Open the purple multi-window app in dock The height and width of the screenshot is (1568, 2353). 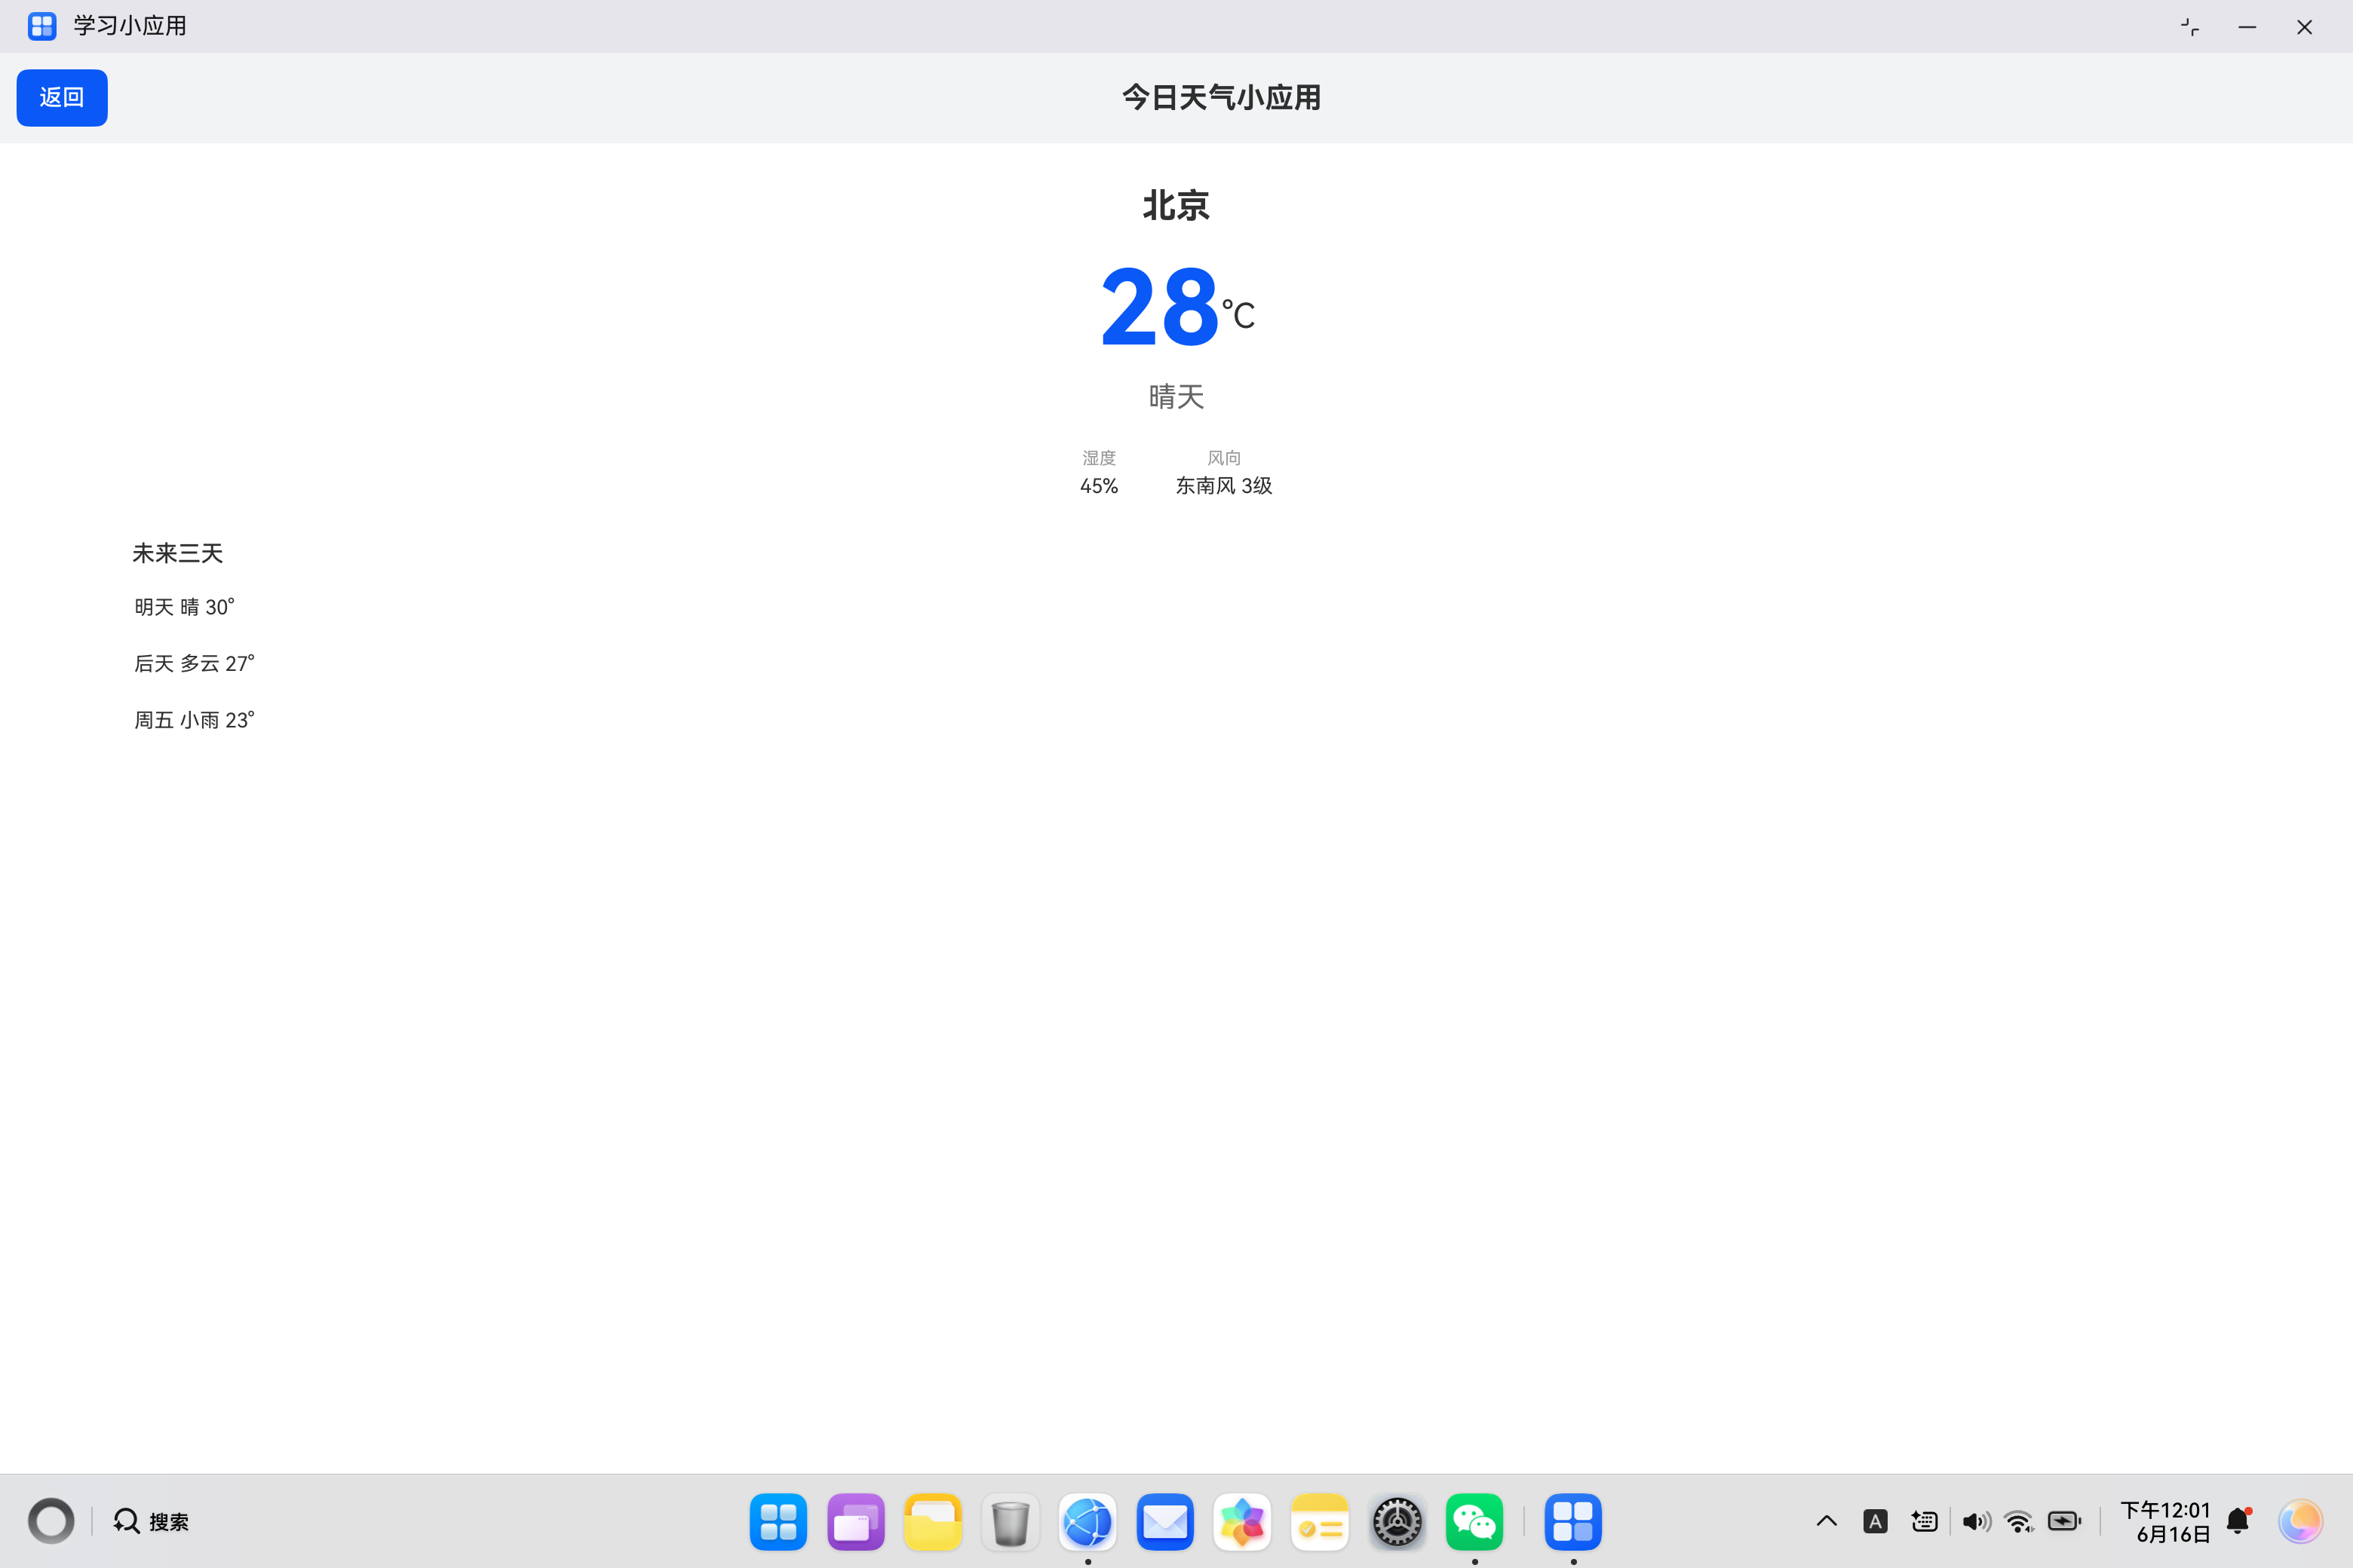(x=855, y=1521)
